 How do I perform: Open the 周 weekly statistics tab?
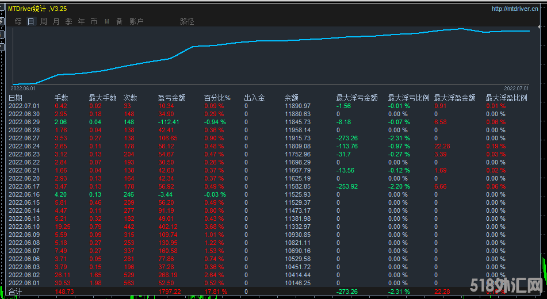pyautogui.click(x=43, y=22)
